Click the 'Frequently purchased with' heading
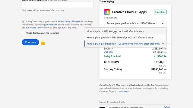193x108 pixels. (112, 102)
